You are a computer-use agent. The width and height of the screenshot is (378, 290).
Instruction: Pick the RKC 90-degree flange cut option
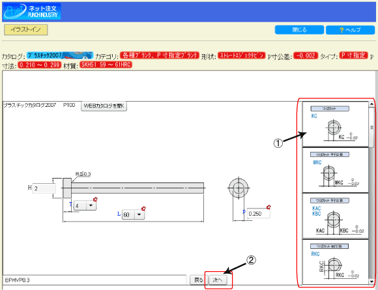[336, 262]
